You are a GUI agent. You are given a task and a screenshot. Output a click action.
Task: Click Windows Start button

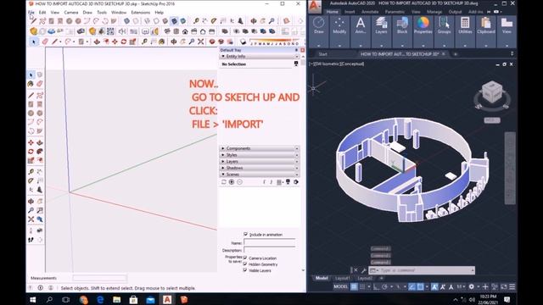[x=33, y=299]
